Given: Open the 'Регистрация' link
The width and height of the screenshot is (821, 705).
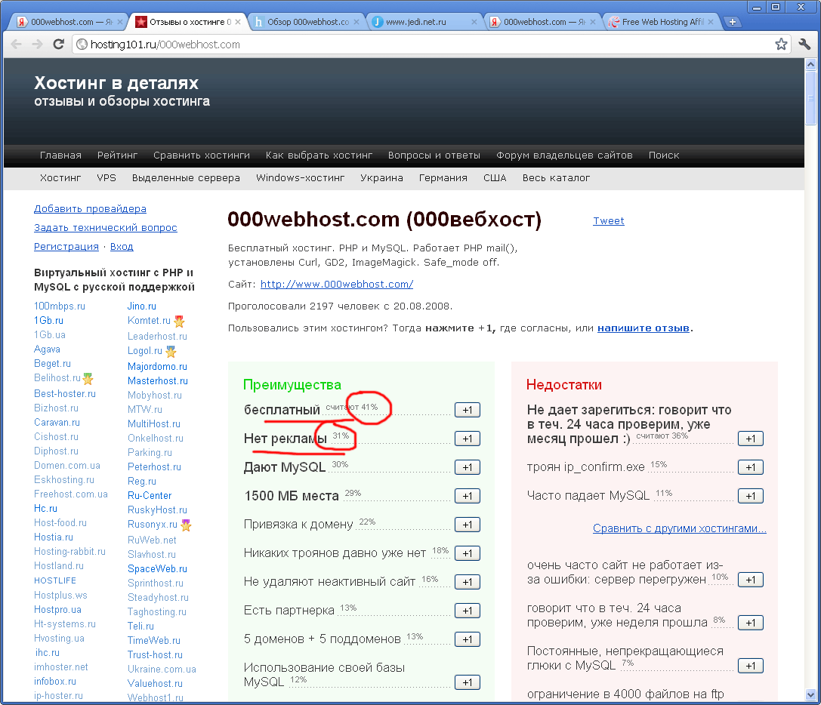Looking at the screenshot, I should [x=66, y=247].
